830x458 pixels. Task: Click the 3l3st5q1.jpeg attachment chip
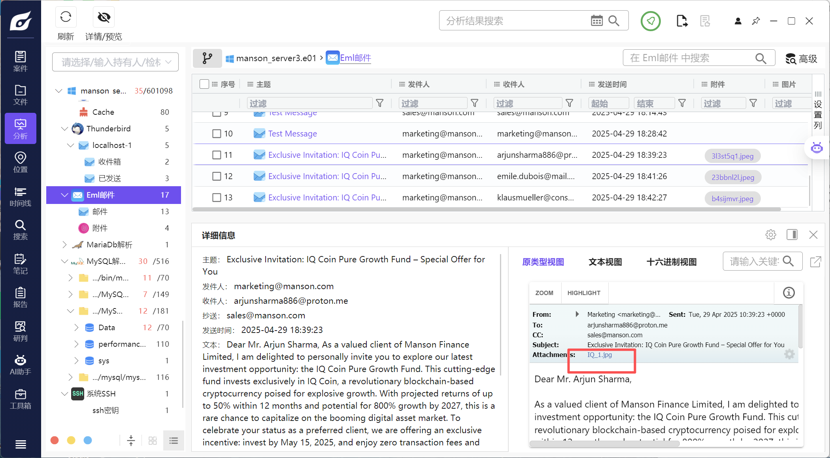click(732, 156)
